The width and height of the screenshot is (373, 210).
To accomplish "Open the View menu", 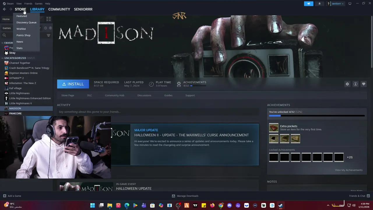I will pos(19,3).
